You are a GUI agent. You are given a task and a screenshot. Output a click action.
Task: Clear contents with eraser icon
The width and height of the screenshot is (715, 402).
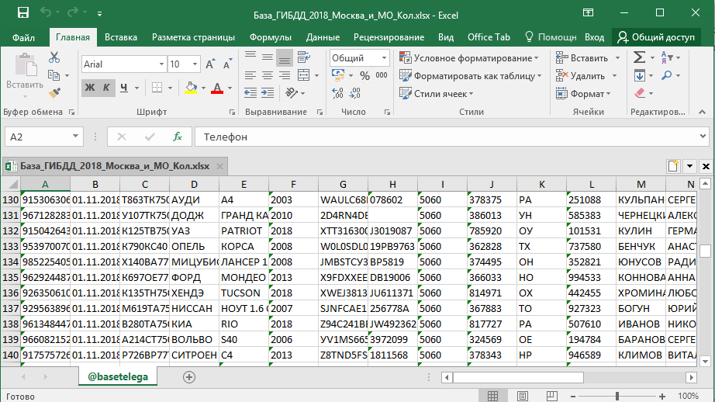click(x=640, y=93)
